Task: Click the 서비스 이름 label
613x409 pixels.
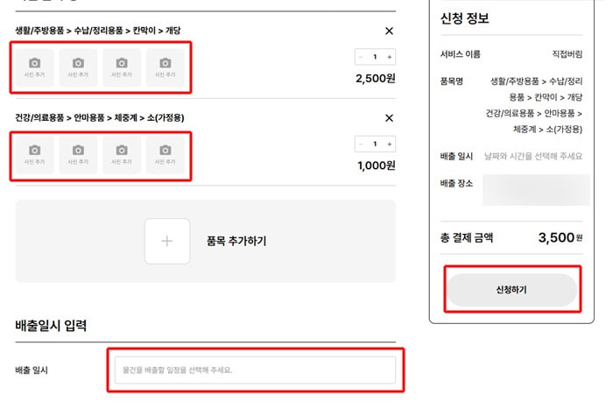Action: point(461,54)
